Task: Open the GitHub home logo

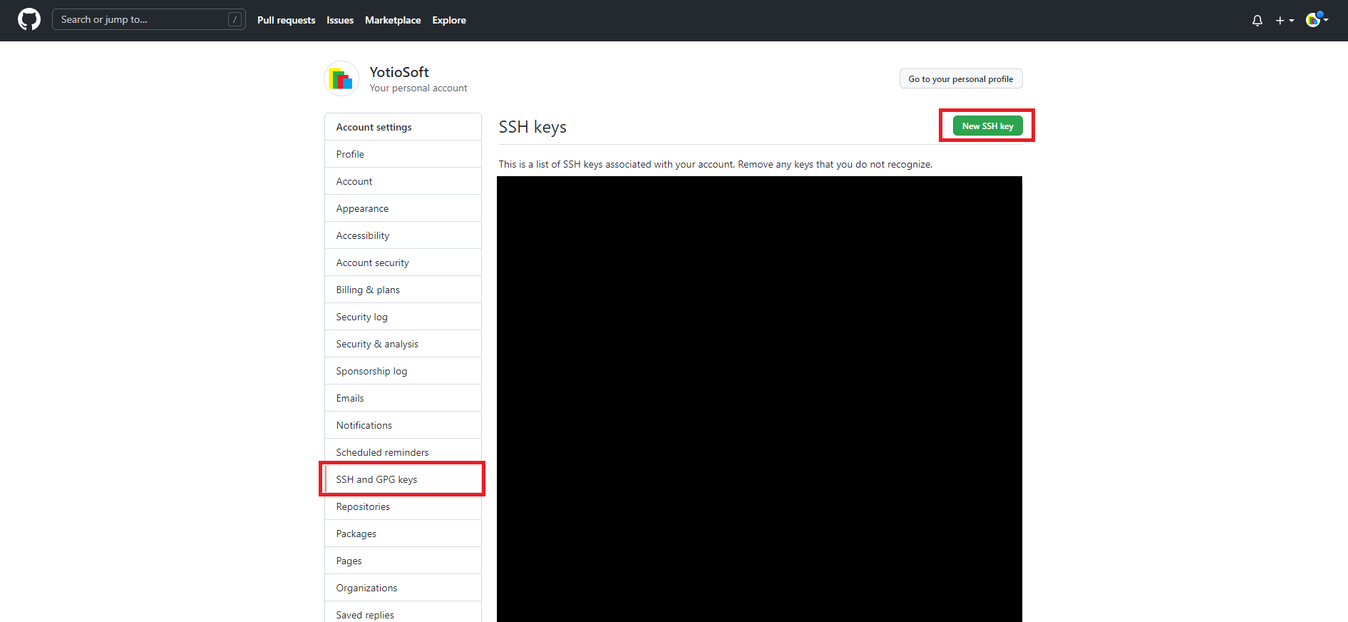Action: click(29, 19)
